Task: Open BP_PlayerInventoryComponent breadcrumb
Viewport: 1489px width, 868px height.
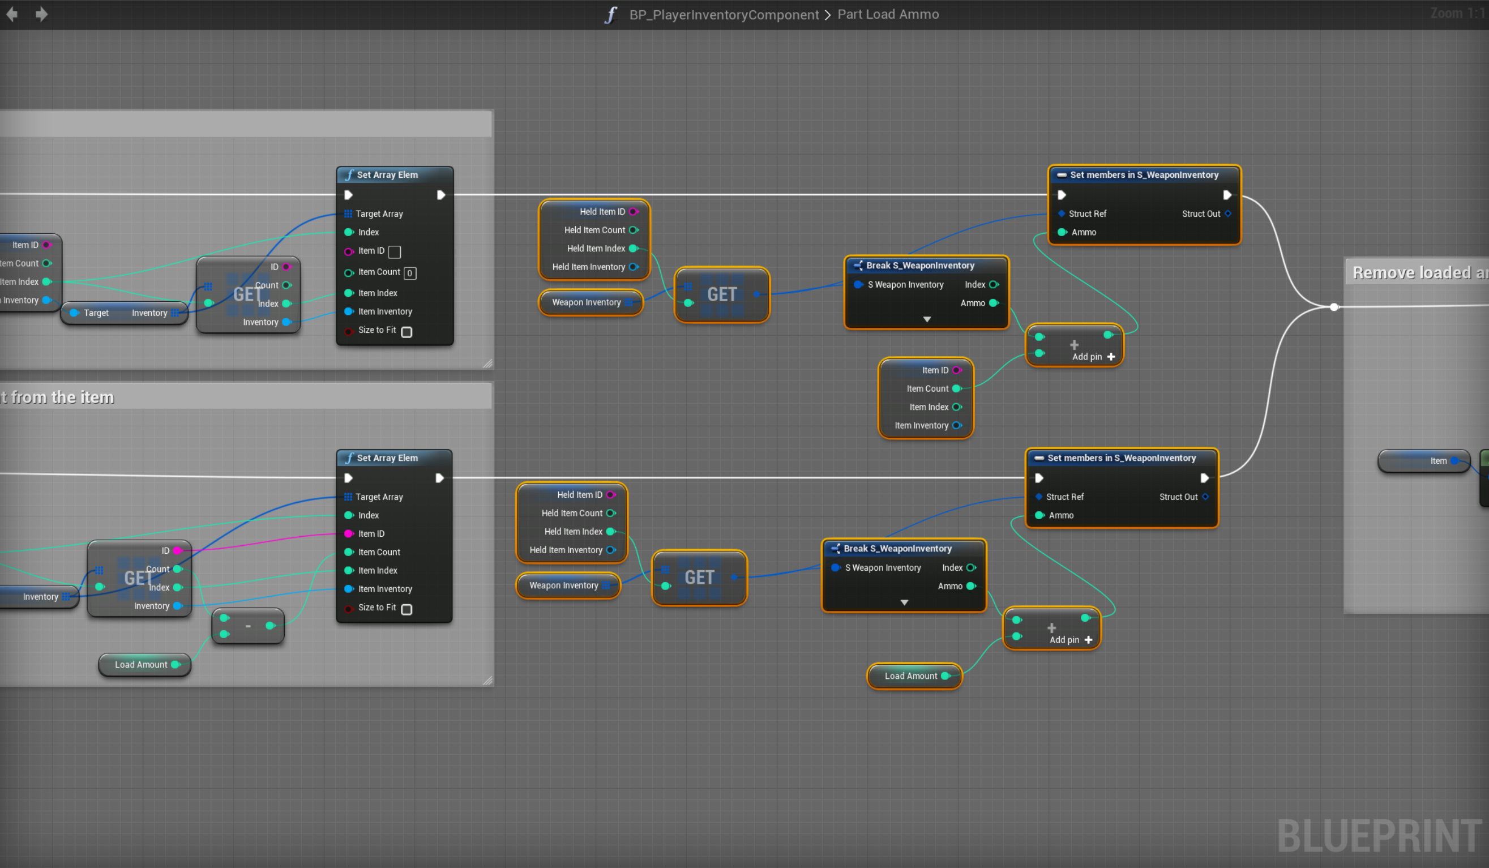Action: tap(724, 15)
